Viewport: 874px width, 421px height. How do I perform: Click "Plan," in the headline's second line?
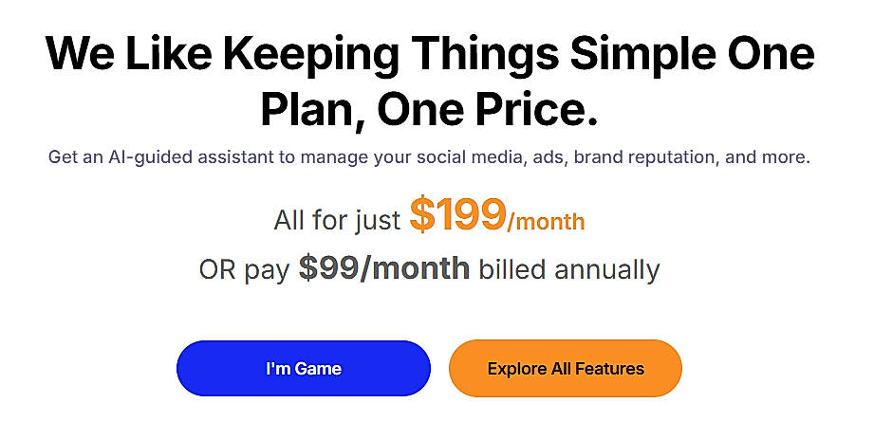click(x=309, y=110)
